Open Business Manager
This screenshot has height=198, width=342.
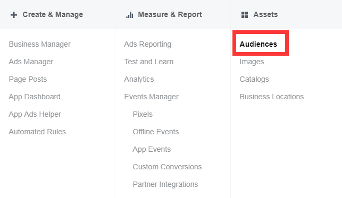[40, 44]
